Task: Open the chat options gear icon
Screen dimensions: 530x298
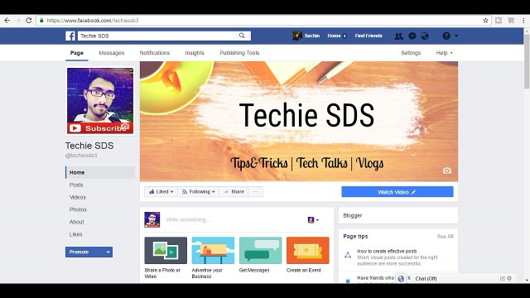Action: point(509,278)
